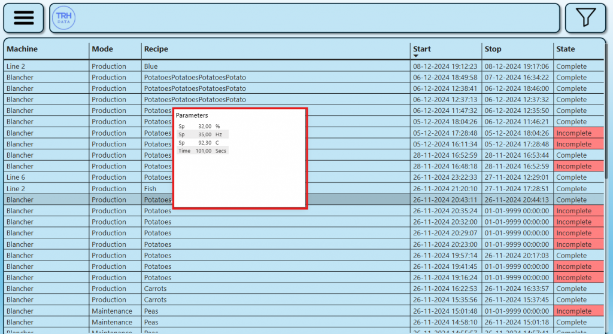Image resolution: width=613 pixels, height=334 pixels.
Task: Sort by the Stop column header
Action: point(493,49)
